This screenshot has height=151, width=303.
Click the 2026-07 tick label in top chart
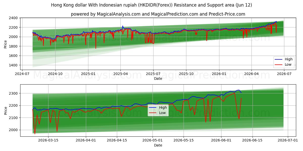(x=284, y=74)
